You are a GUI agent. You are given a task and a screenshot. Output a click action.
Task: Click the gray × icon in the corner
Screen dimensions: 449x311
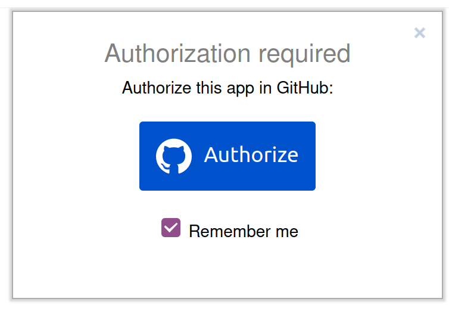pos(420,33)
